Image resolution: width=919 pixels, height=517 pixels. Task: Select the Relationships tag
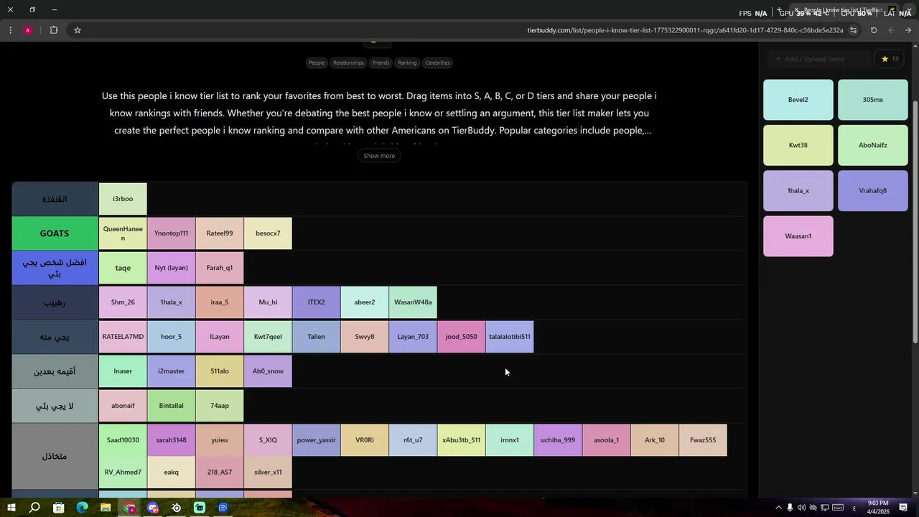[x=348, y=62]
